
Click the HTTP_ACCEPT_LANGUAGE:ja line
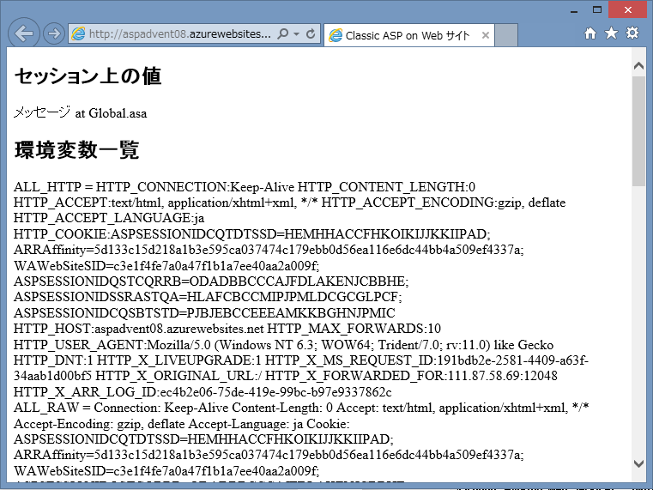tap(109, 218)
